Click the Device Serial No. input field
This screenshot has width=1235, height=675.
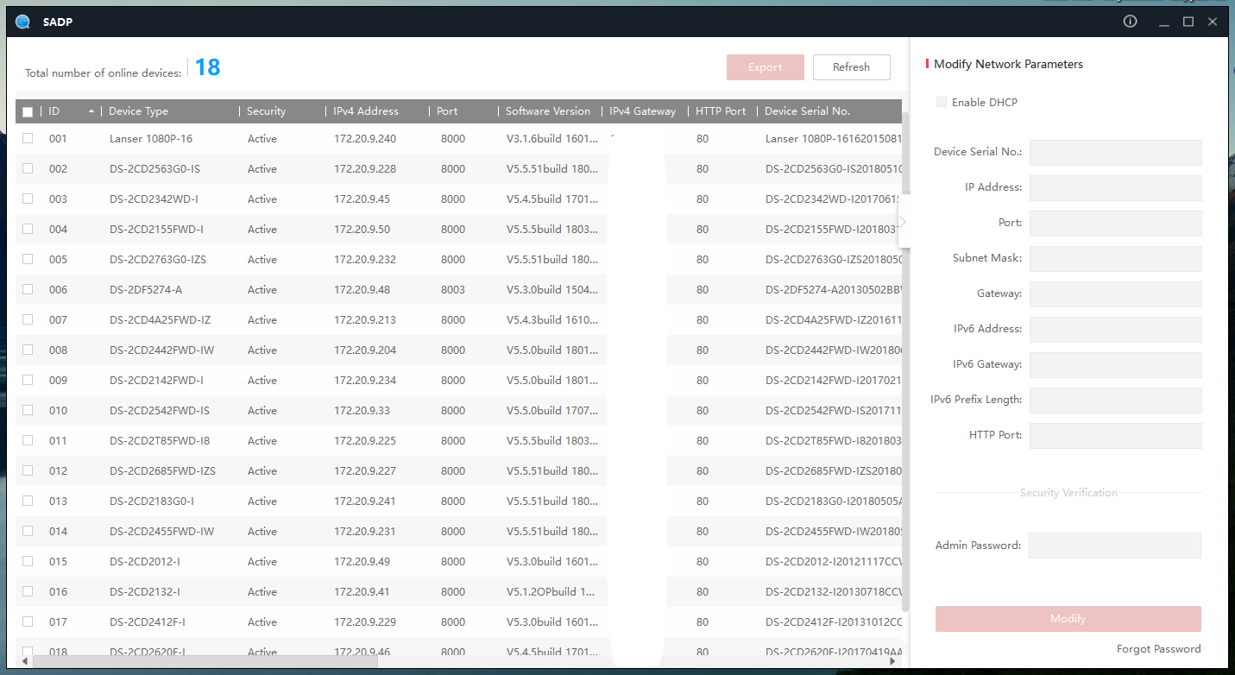click(x=1116, y=153)
